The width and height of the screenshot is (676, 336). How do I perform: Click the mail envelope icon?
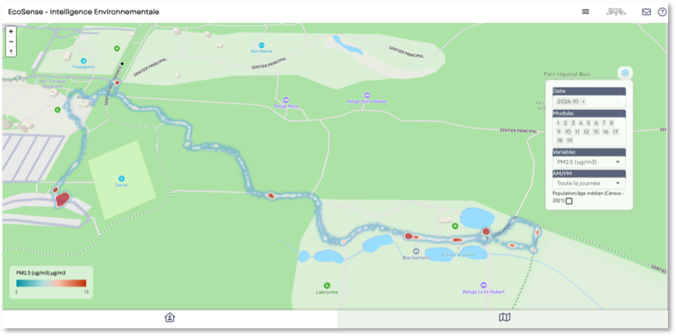[646, 12]
